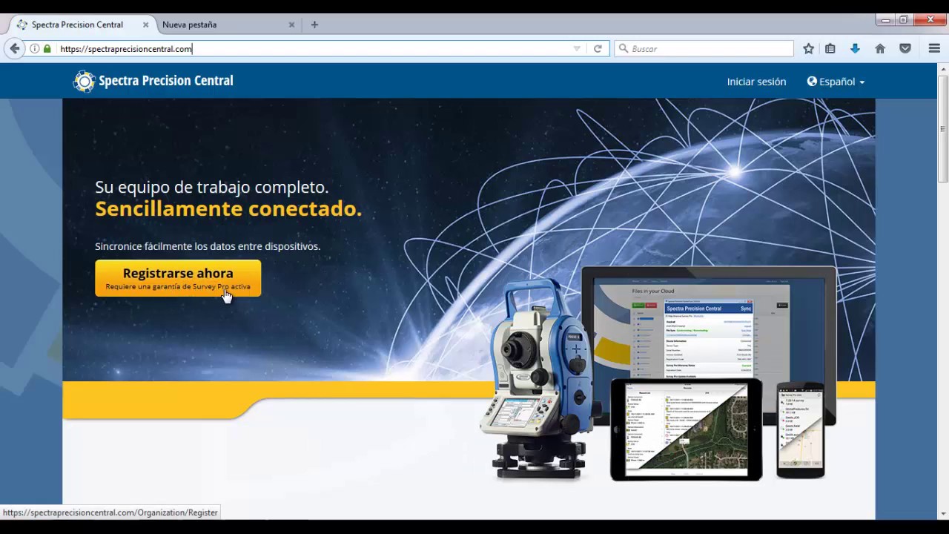Focus the Buscar search field

pyautogui.click(x=704, y=48)
